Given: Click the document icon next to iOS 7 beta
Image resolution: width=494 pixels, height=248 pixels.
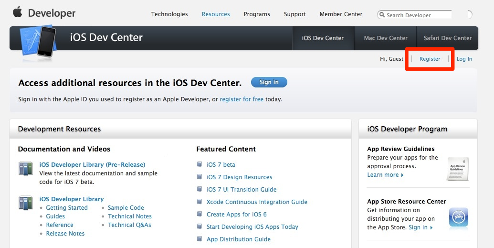Looking at the screenshot, I should tap(200, 164).
